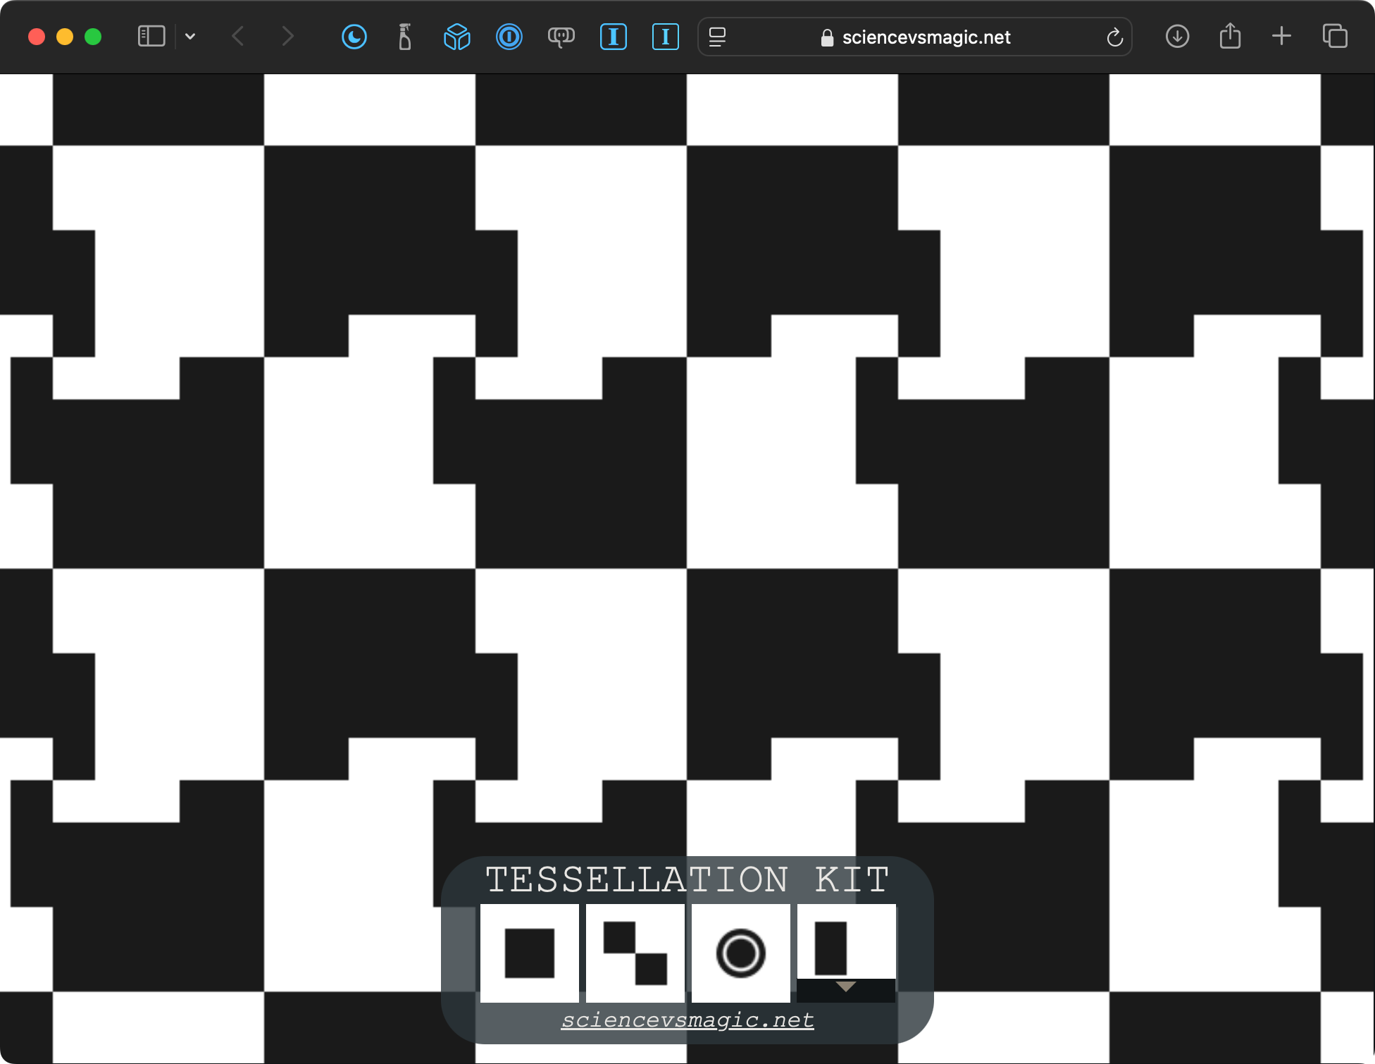Toggle the first blue I-beam extension
The height and width of the screenshot is (1064, 1375).
pos(613,37)
